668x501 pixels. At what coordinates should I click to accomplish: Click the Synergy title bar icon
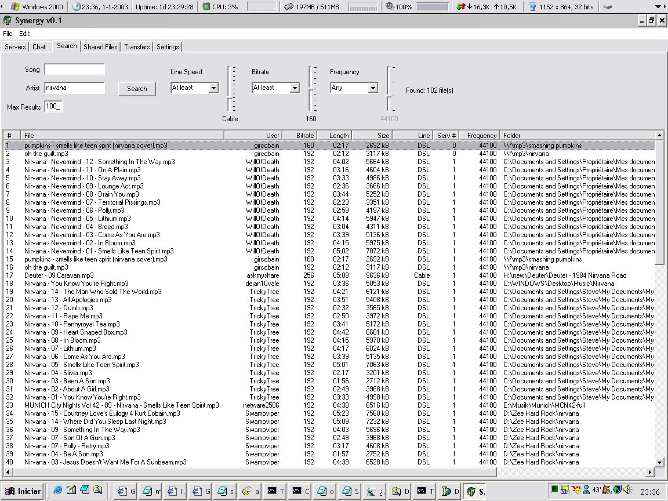click(7, 20)
